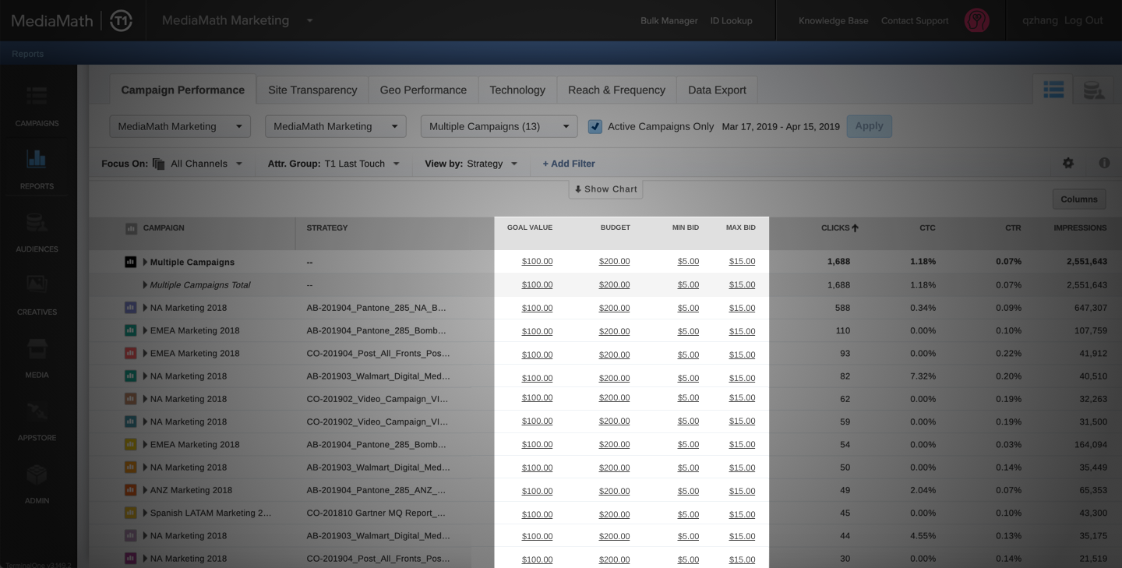Open the report info icon

[1104, 163]
